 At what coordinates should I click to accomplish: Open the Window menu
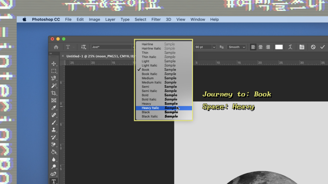[x=198, y=19]
